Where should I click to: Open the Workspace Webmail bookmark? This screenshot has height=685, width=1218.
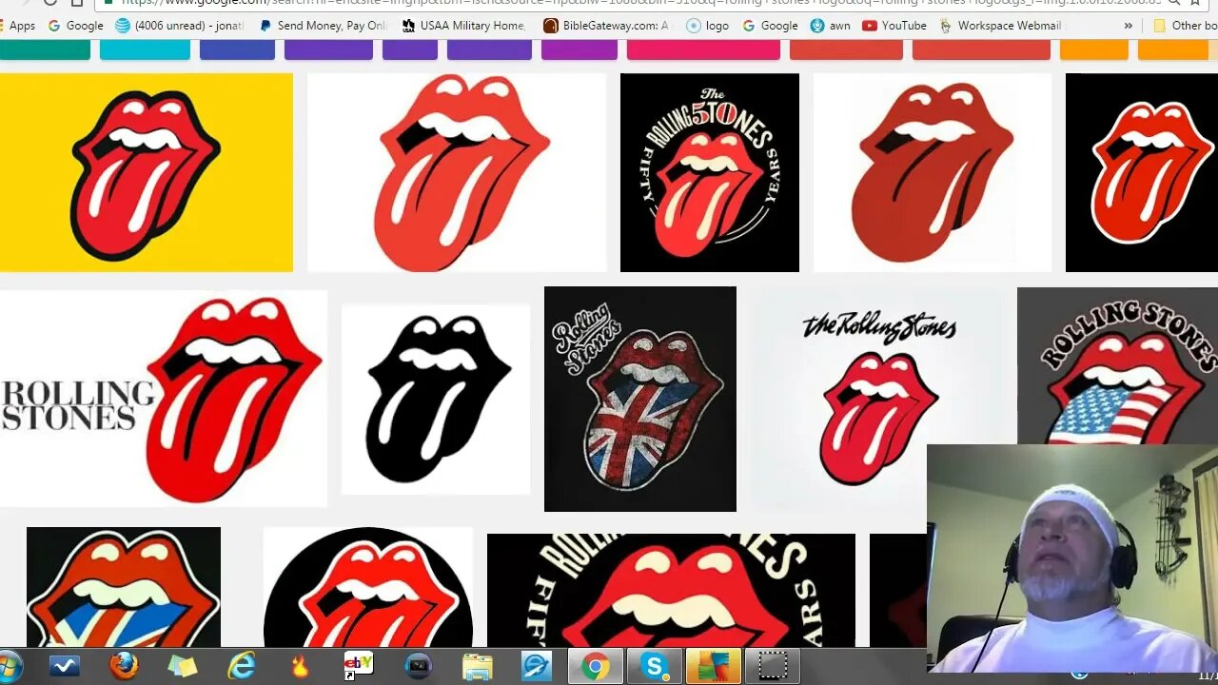click(1000, 26)
